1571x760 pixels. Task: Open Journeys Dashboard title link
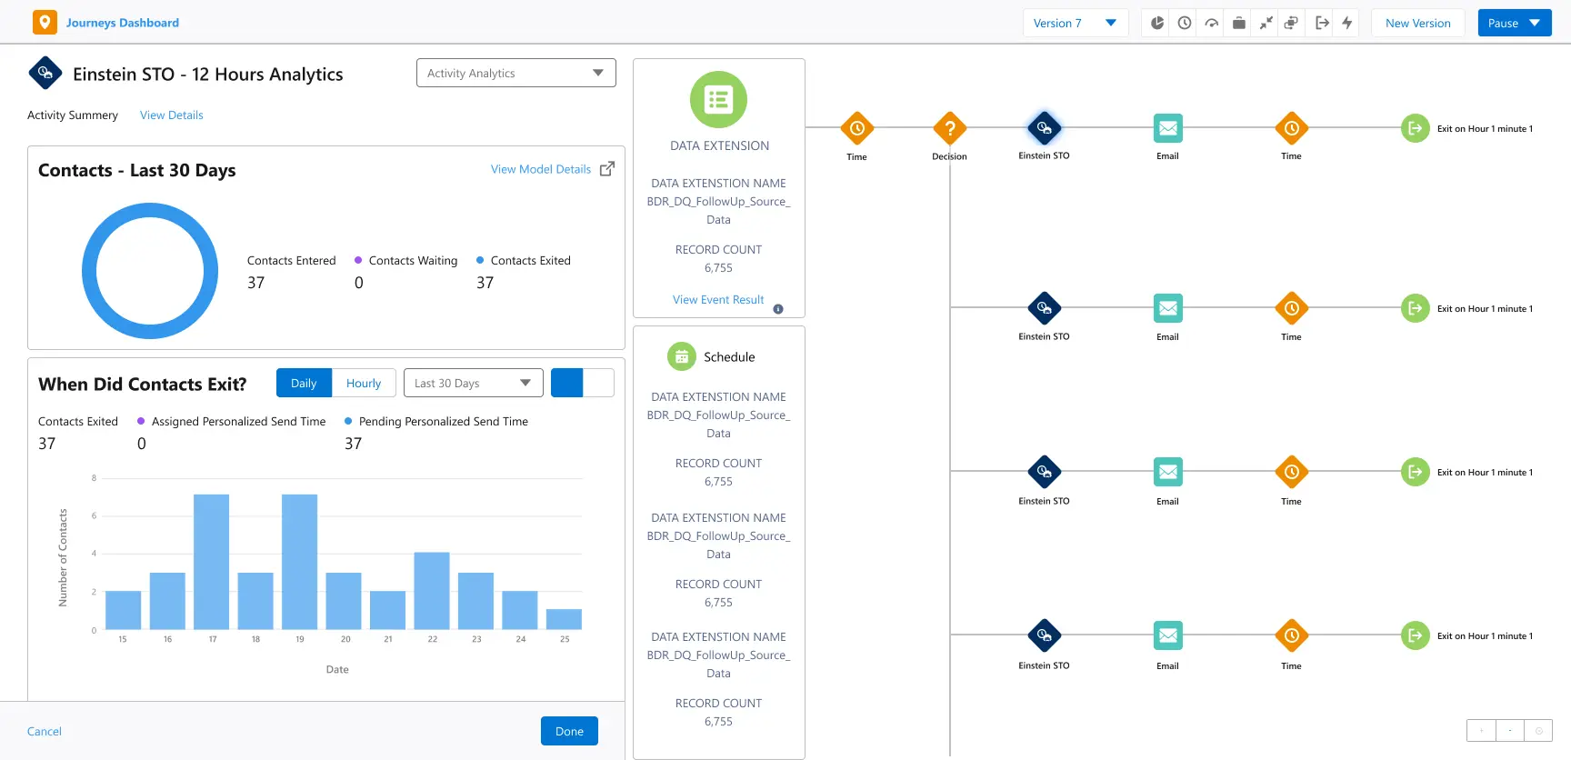coord(123,23)
